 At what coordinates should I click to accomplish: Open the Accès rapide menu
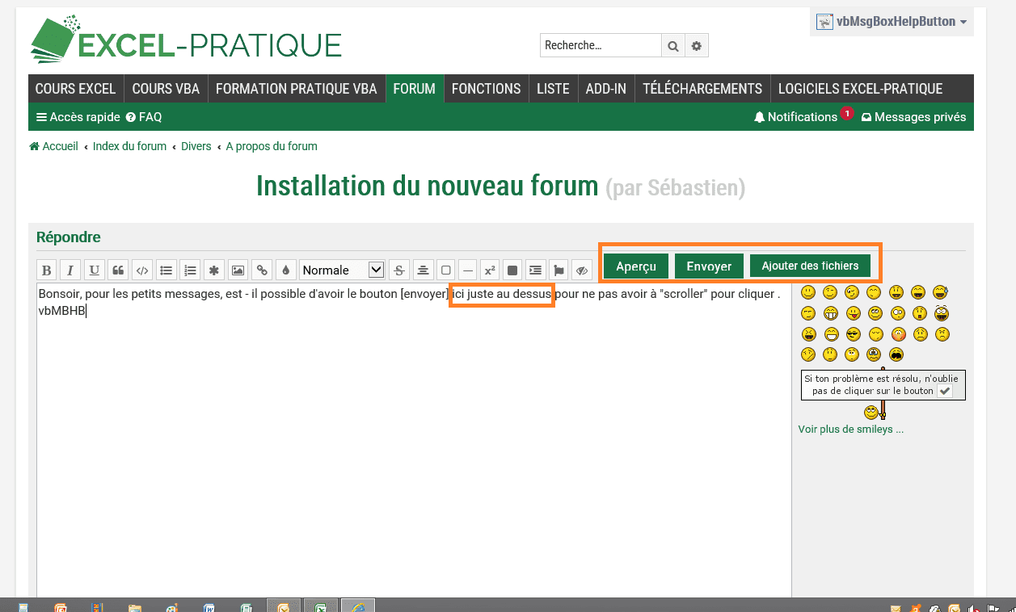pos(78,117)
